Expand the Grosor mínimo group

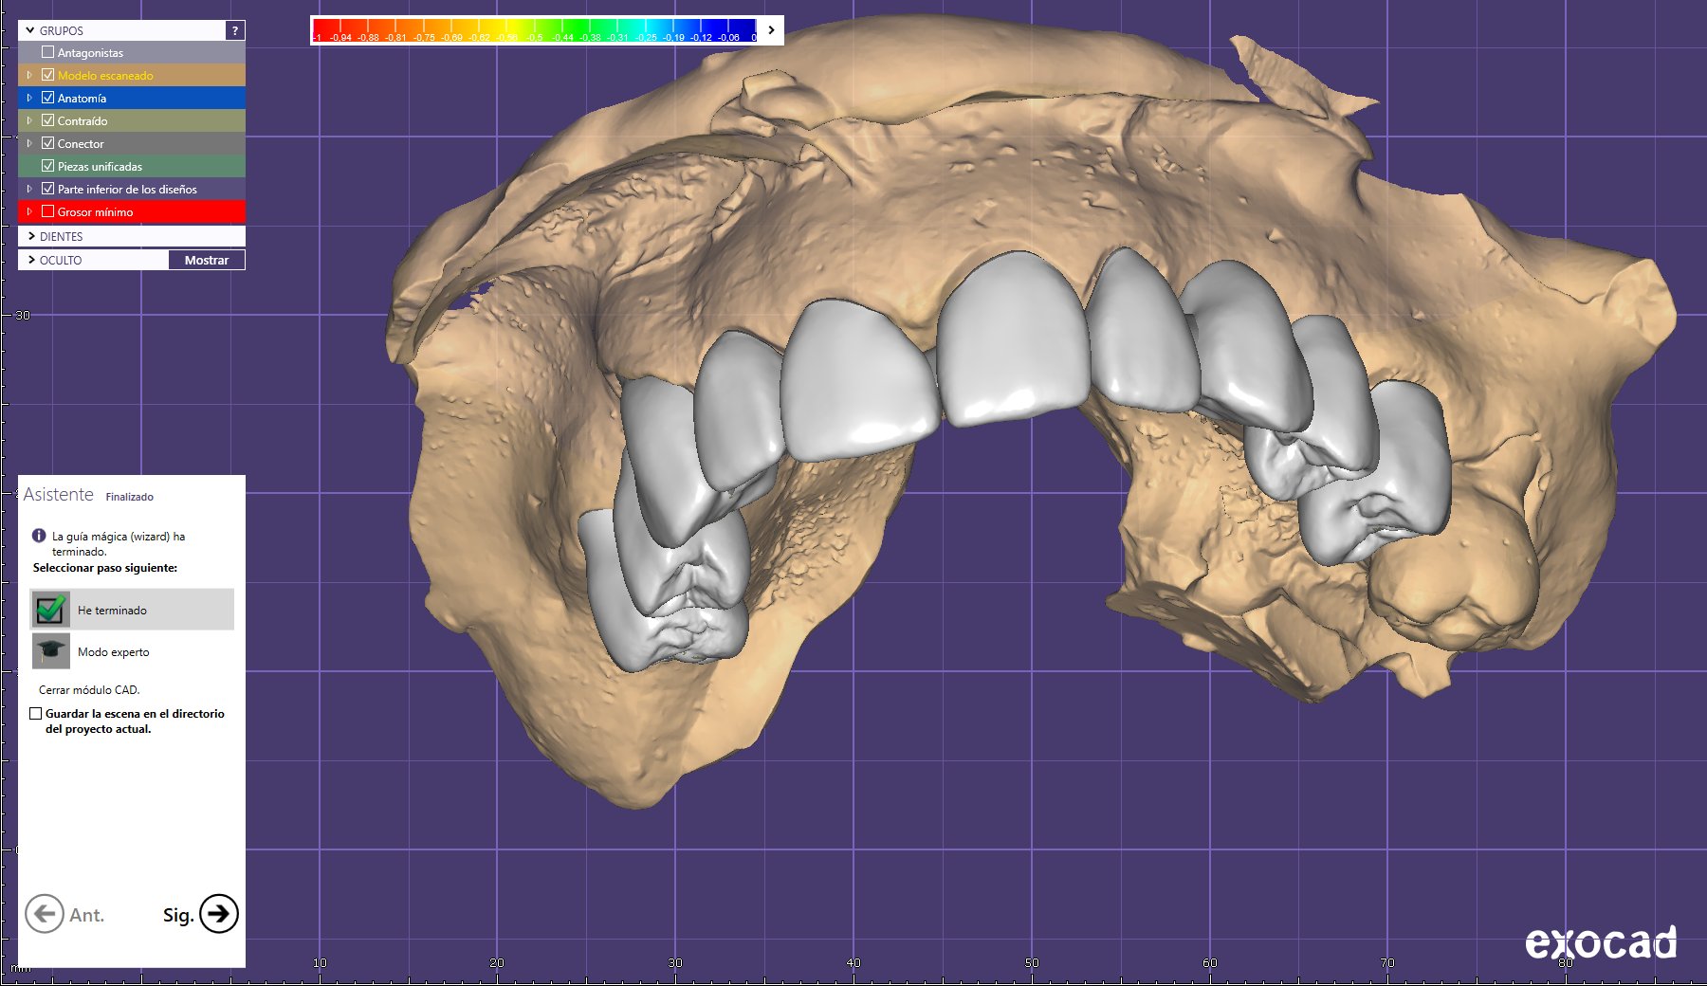29,211
